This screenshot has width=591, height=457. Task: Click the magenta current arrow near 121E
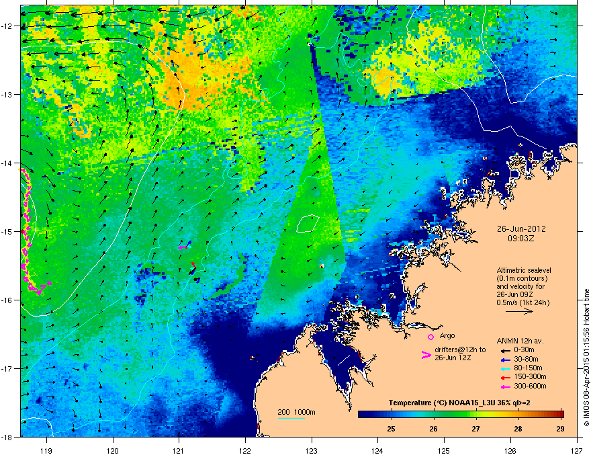click(x=183, y=247)
